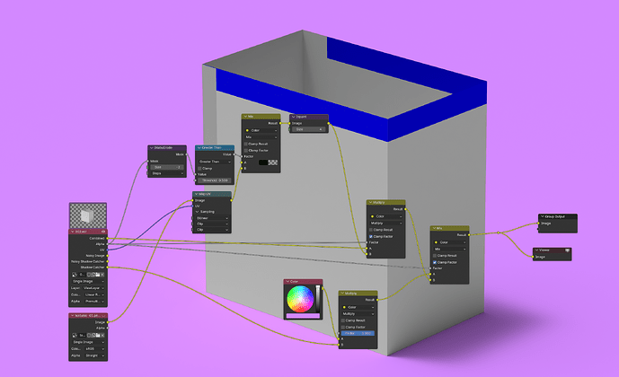The image size is (619, 377).
Task: Click the value brightness bar in Color node
Action: click(318, 299)
